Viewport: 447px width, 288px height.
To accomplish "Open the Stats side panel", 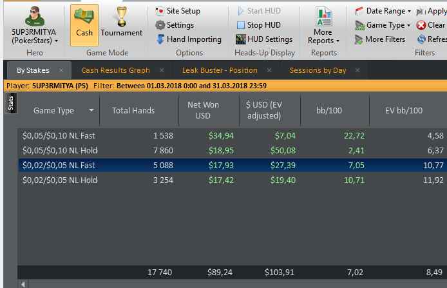I will (x=10, y=104).
